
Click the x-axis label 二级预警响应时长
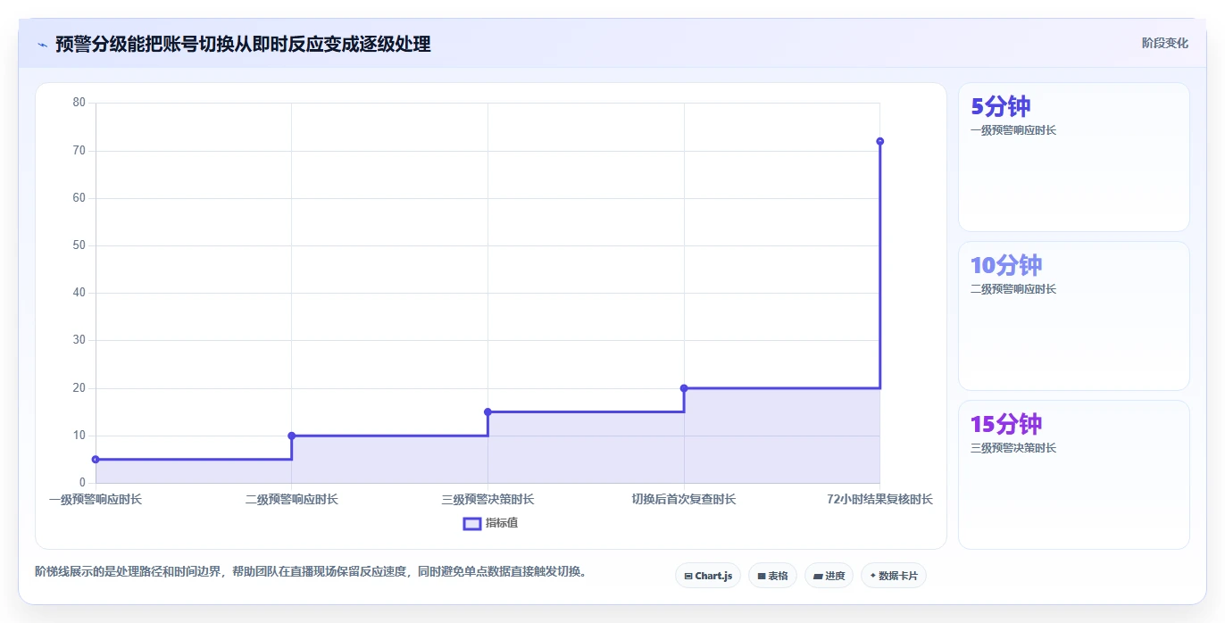[292, 500]
